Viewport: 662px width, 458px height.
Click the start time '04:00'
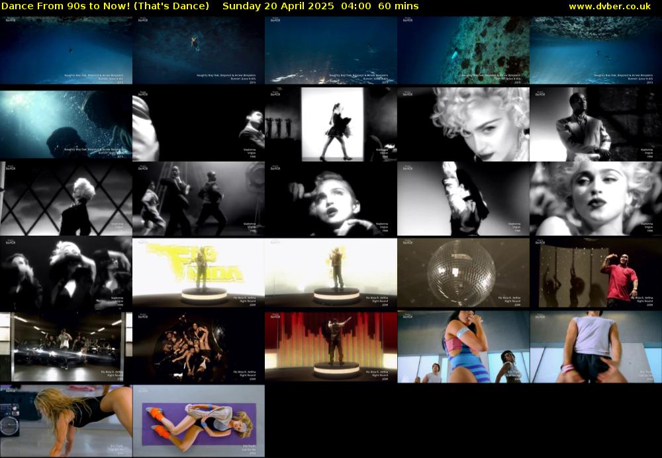pyautogui.click(x=357, y=7)
